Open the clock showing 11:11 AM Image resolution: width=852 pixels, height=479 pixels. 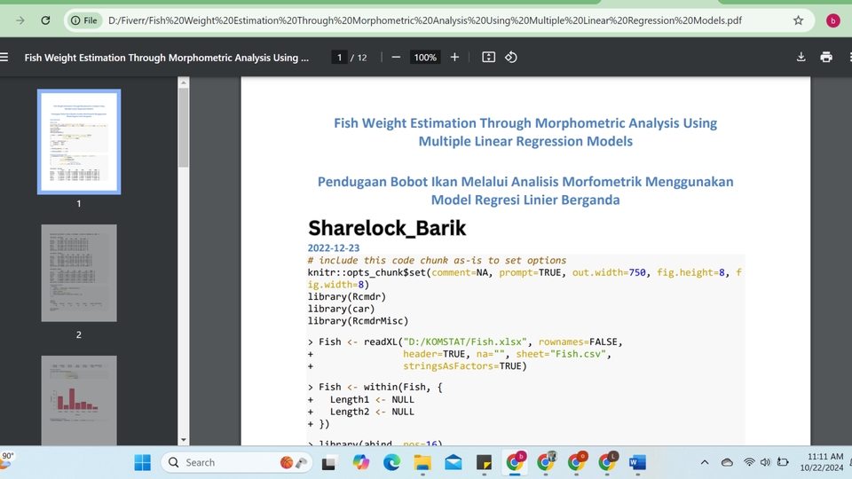[x=822, y=462]
